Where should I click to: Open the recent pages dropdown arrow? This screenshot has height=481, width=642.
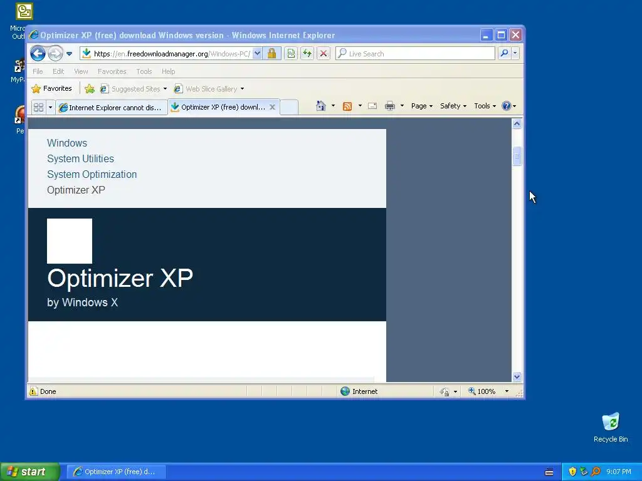coord(69,54)
